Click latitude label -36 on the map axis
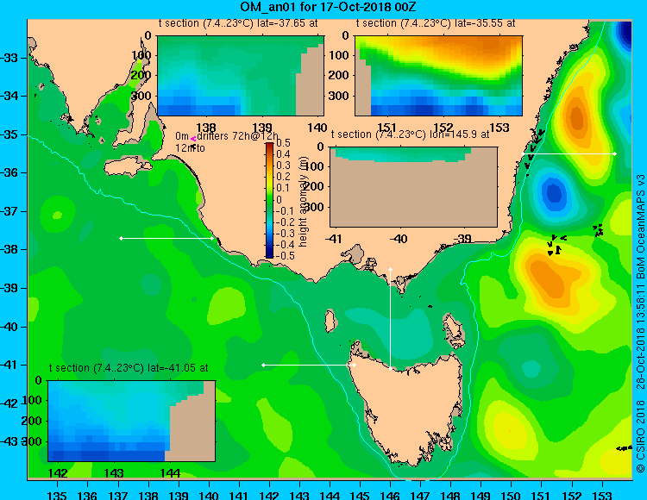 9,172
